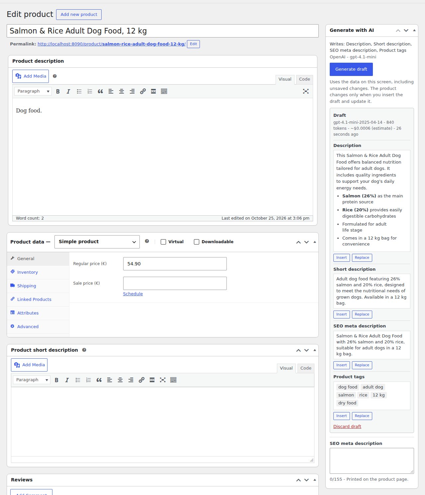This screenshot has height=495, width=425.
Task: Click Schedule link under sale price
Action: click(x=133, y=294)
